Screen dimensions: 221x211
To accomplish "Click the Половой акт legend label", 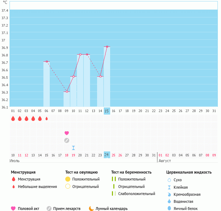I will pos(29,209).
